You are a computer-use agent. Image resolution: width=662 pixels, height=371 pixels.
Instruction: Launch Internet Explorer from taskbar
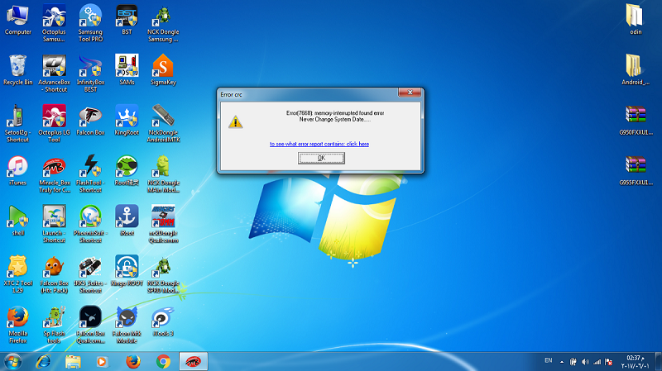[x=43, y=361]
